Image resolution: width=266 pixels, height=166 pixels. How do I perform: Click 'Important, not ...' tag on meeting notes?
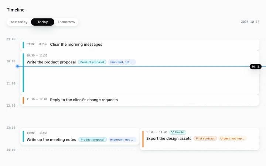click(122, 139)
